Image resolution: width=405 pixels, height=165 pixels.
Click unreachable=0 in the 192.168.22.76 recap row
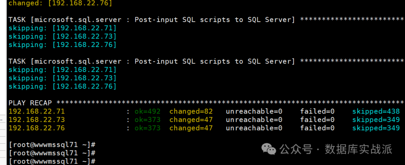(254, 128)
